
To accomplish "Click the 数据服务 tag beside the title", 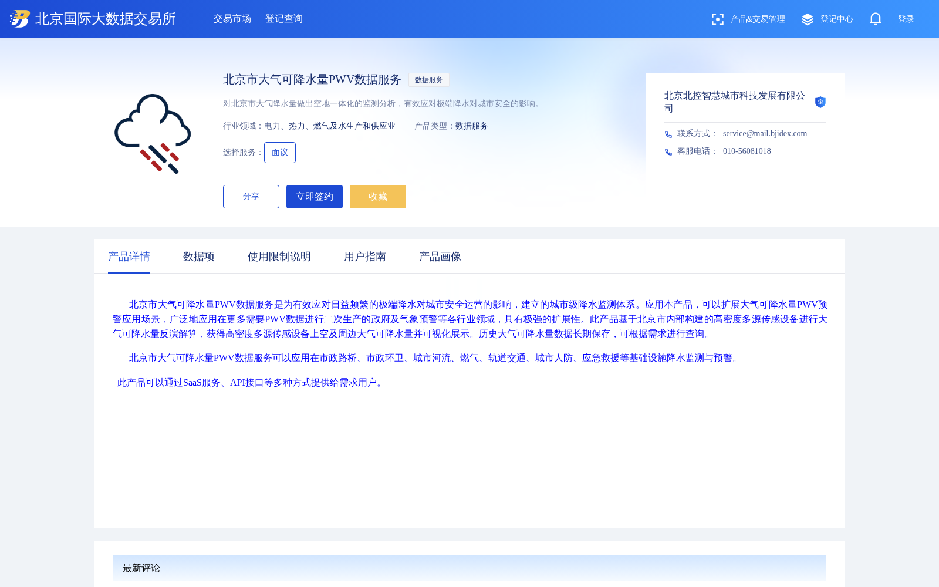I will pyautogui.click(x=429, y=80).
